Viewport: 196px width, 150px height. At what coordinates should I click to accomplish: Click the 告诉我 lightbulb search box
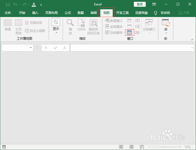point(162,13)
